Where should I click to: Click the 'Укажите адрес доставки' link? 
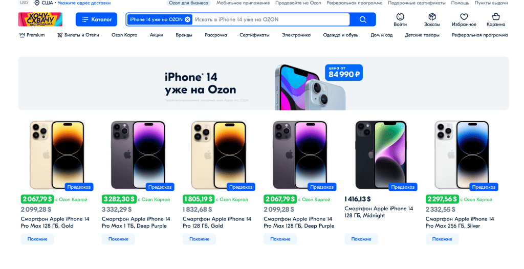[84, 3]
